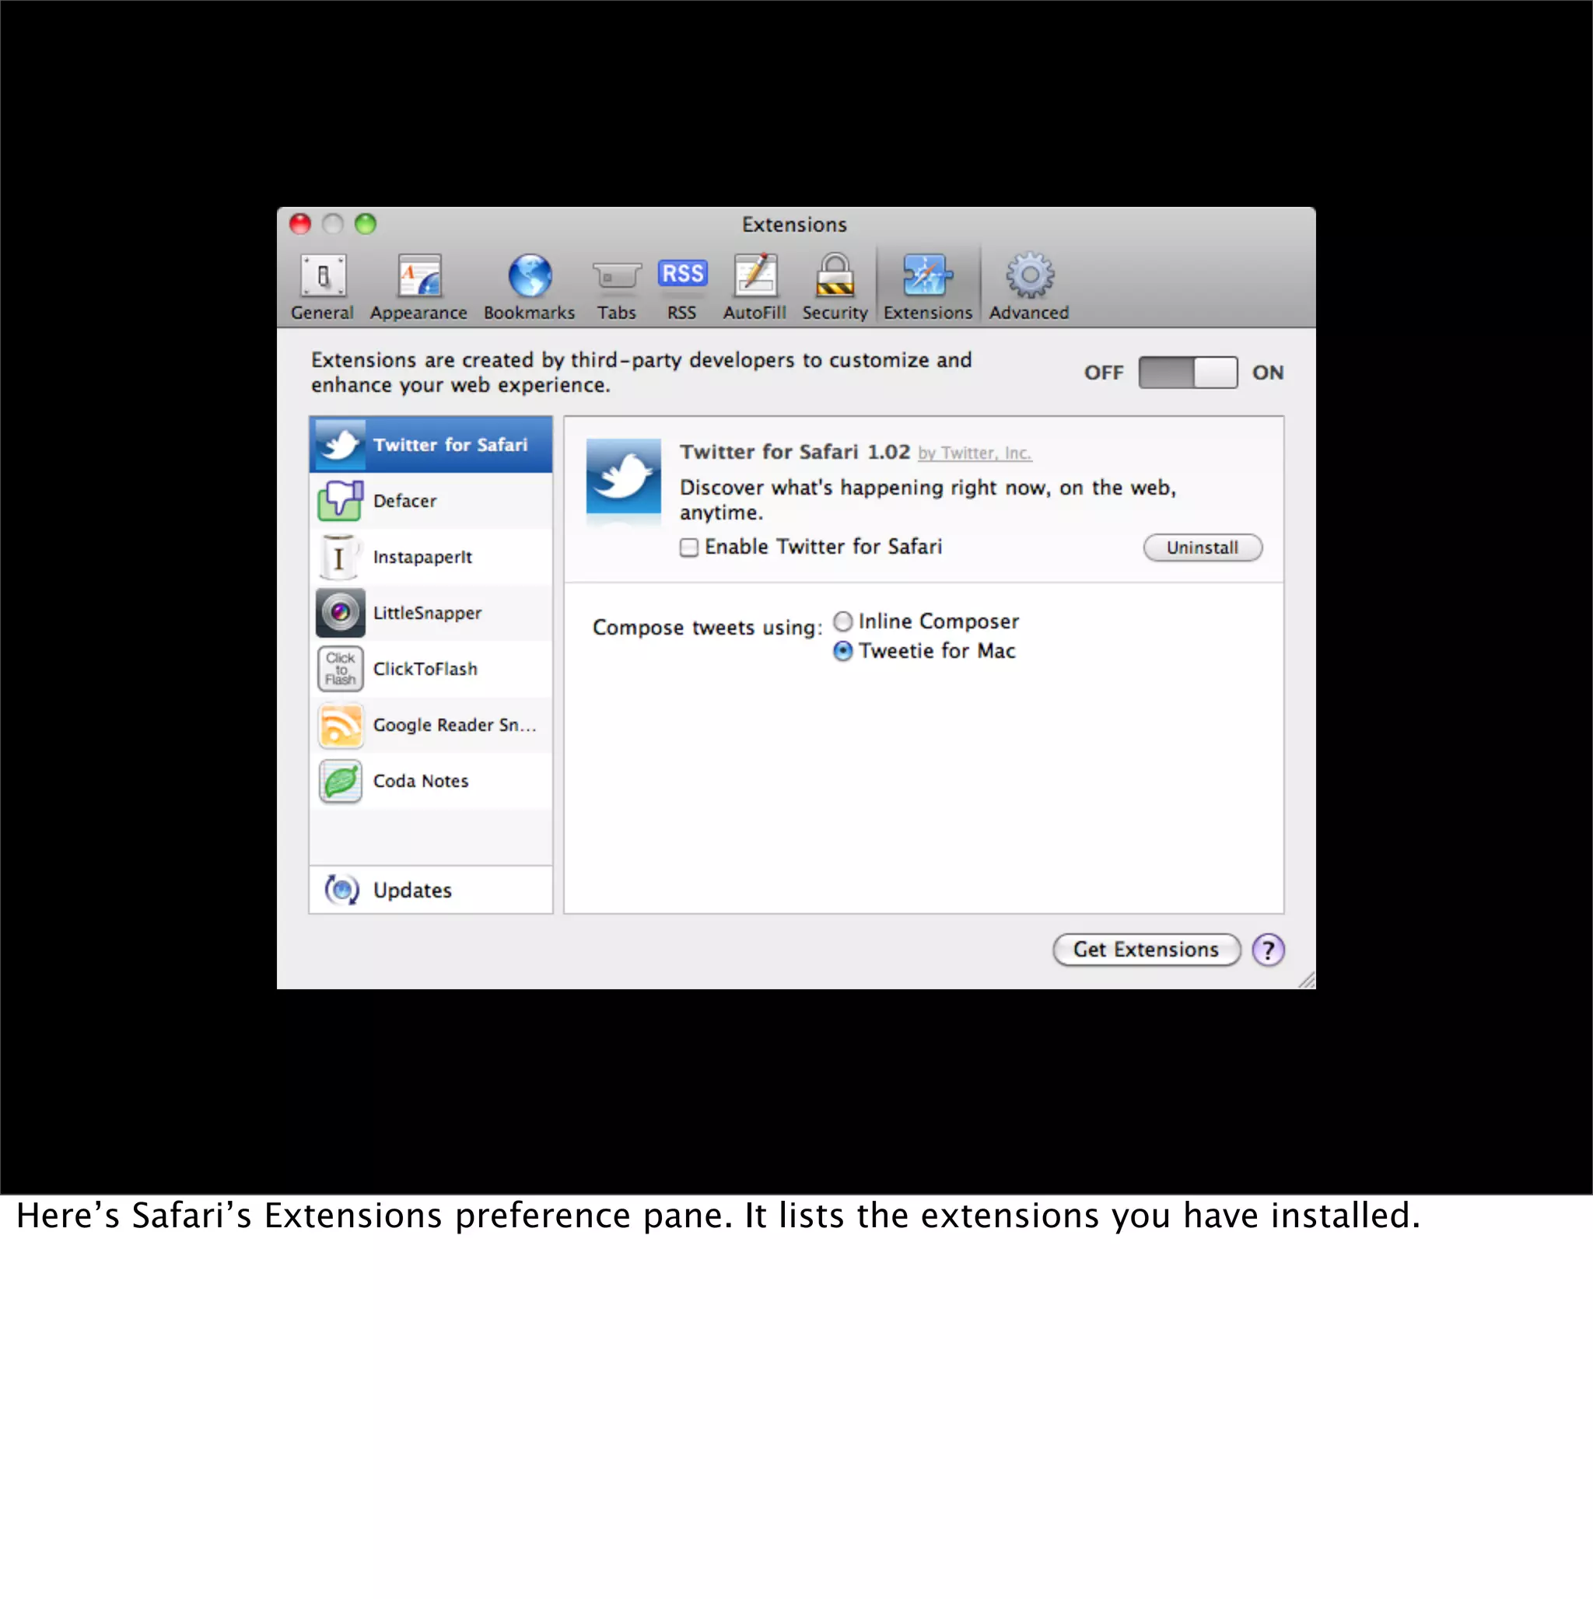Click the LittleSnapper camera lens icon
The width and height of the screenshot is (1593, 1599).
tap(340, 612)
